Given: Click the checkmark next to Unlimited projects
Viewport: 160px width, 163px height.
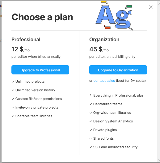Looking at the screenshot, I should (x=13, y=81).
